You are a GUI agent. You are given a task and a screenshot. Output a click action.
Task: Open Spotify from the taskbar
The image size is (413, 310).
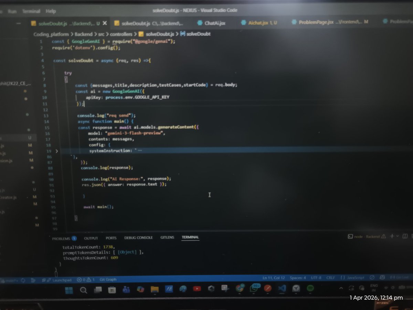point(310,288)
